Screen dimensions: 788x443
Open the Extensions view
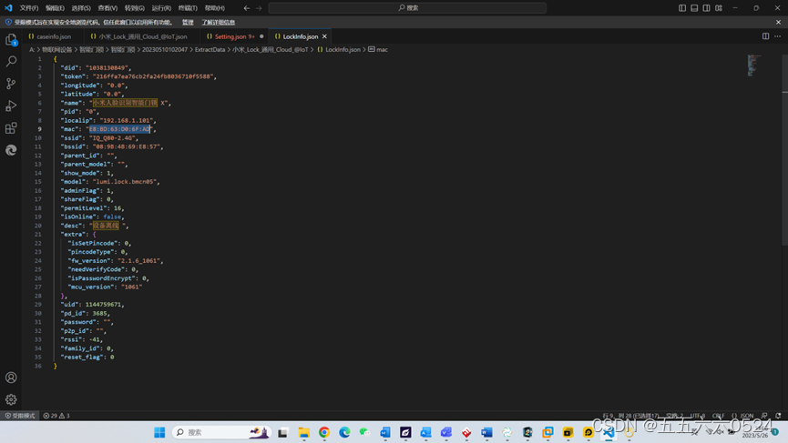(x=11, y=128)
